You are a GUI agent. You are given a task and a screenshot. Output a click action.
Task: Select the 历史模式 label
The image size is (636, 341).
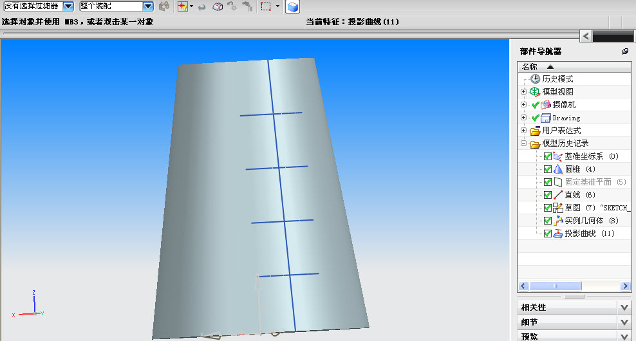click(557, 78)
